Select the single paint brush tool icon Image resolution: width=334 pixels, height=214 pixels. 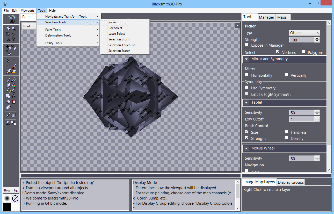(8, 80)
